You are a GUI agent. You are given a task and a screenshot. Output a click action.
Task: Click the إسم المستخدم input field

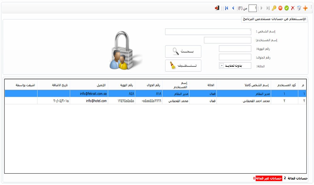coord(227,40)
